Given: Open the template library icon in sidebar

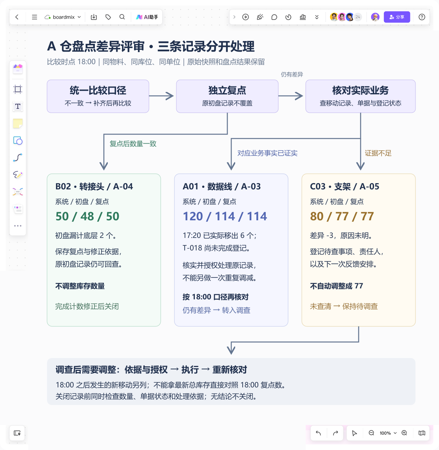Looking at the screenshot, I should [18, 69].
